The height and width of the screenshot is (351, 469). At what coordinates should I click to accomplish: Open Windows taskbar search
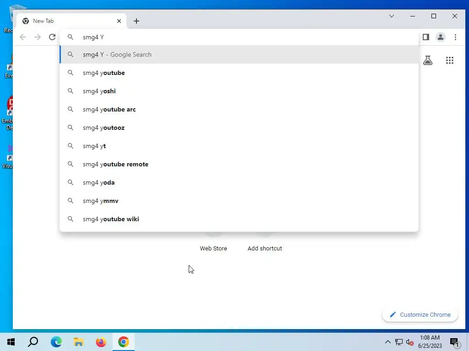click(33, 342)
